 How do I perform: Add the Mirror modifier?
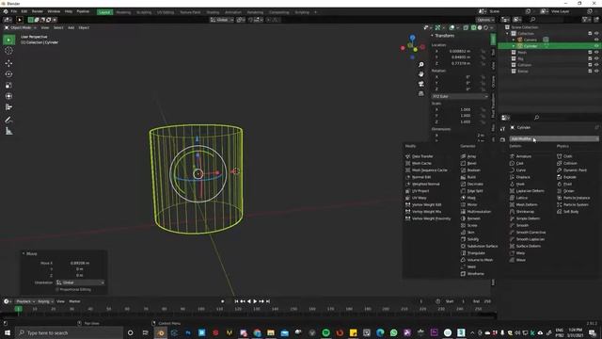[472, 205]
